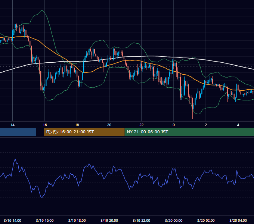Viewport: 254px width, 224px height.
Task: Click the hour 4 axis label
Action: pyautogui.click(x=238, y=125)
